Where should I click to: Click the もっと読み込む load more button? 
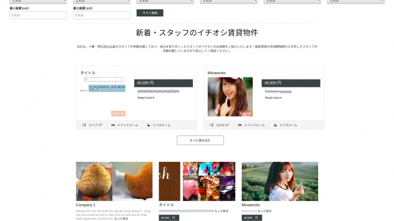click(201, 140)
